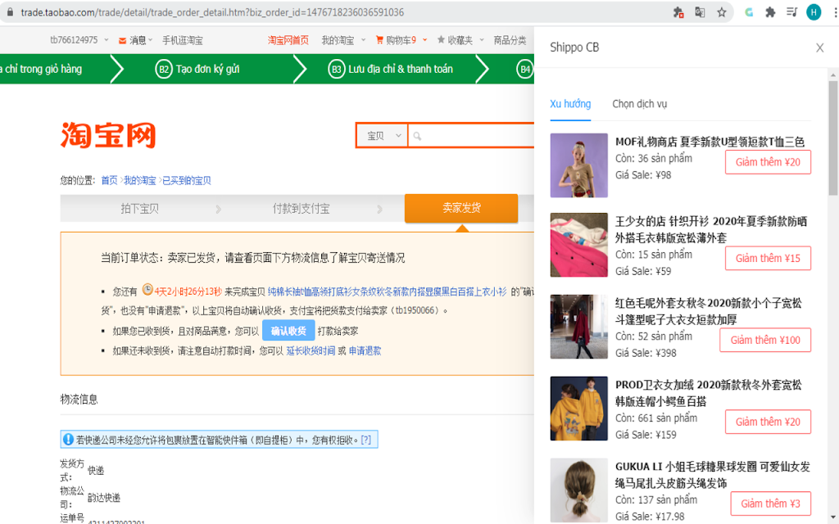Viewport: 839px width, 524px height.
Task: Click the Giảm thêm ¥100 button
Action: pyautogui.click(x=765, y=340)
